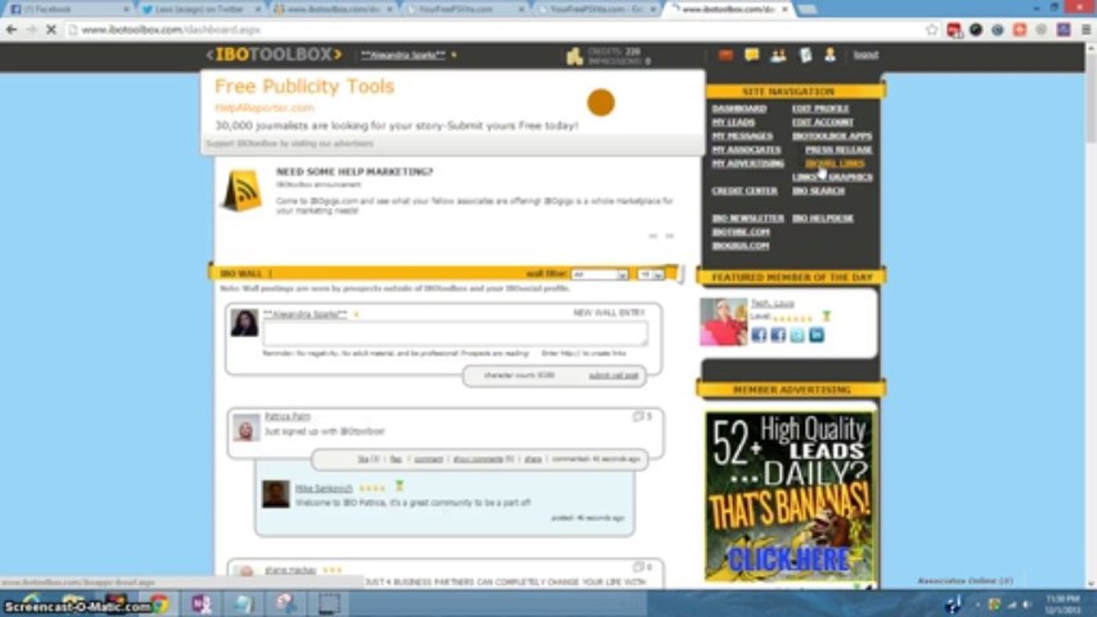Image resolution: width=1097 pixels, height=617 pixels.
Task: Open the profile person icon in header
Action: tap(829, 55)
